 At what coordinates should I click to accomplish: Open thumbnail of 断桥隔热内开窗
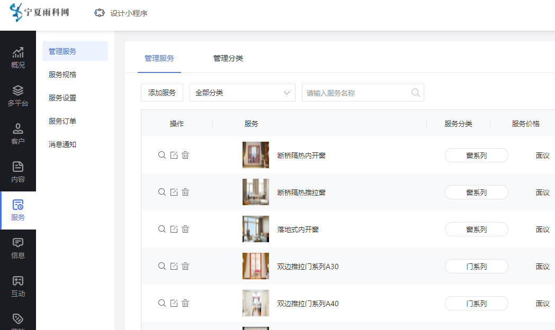pyautogui.click(x=256, y=155)
